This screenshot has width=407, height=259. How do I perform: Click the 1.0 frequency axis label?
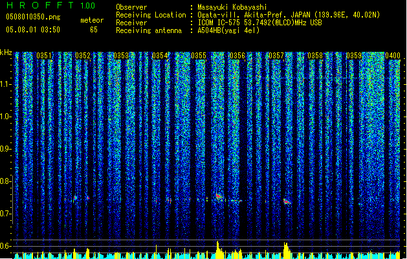[x=5, y=117]
